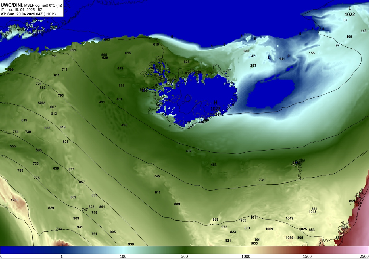The width and height of the screenshot is (369, 259).
Task: Click the 813 height value
Action: point(54,114)
